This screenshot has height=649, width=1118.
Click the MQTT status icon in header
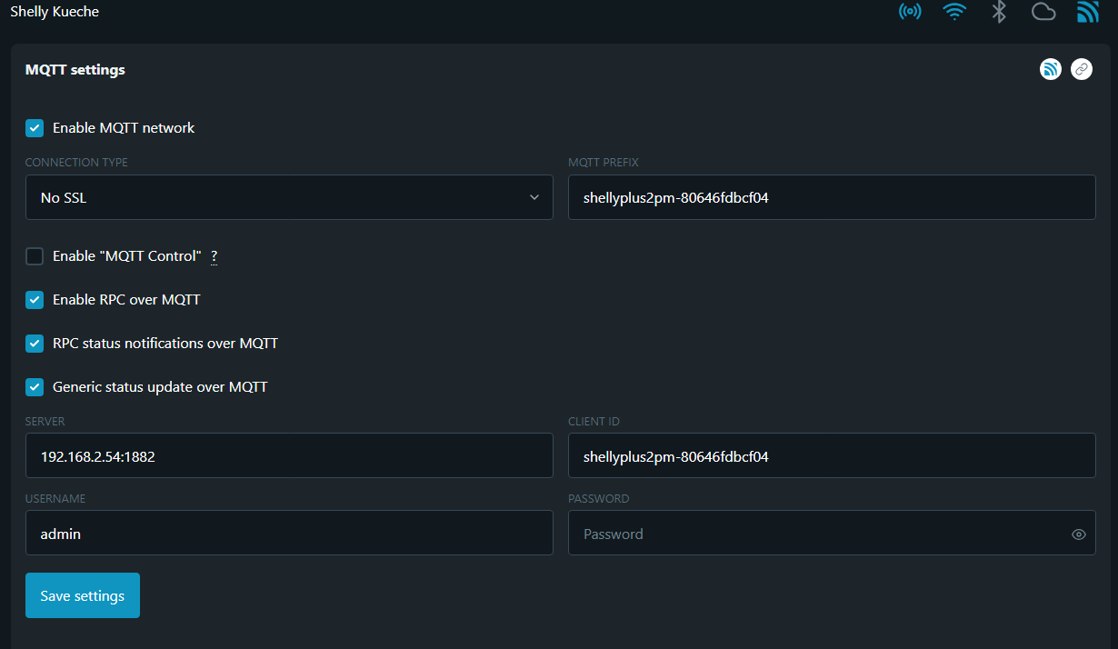coord(1088,12)
